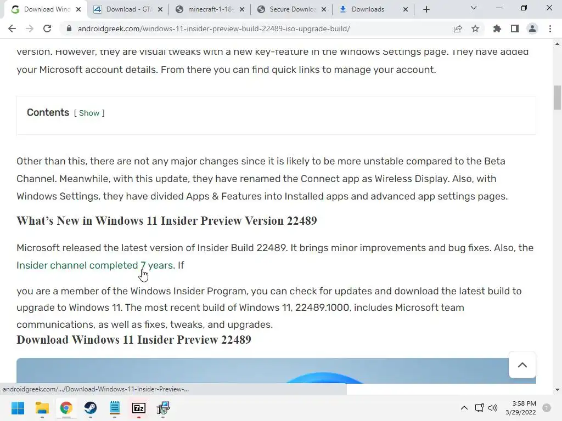
Task: Open a new browser tab
Action: pyautogui.click(x=426, y=9)
